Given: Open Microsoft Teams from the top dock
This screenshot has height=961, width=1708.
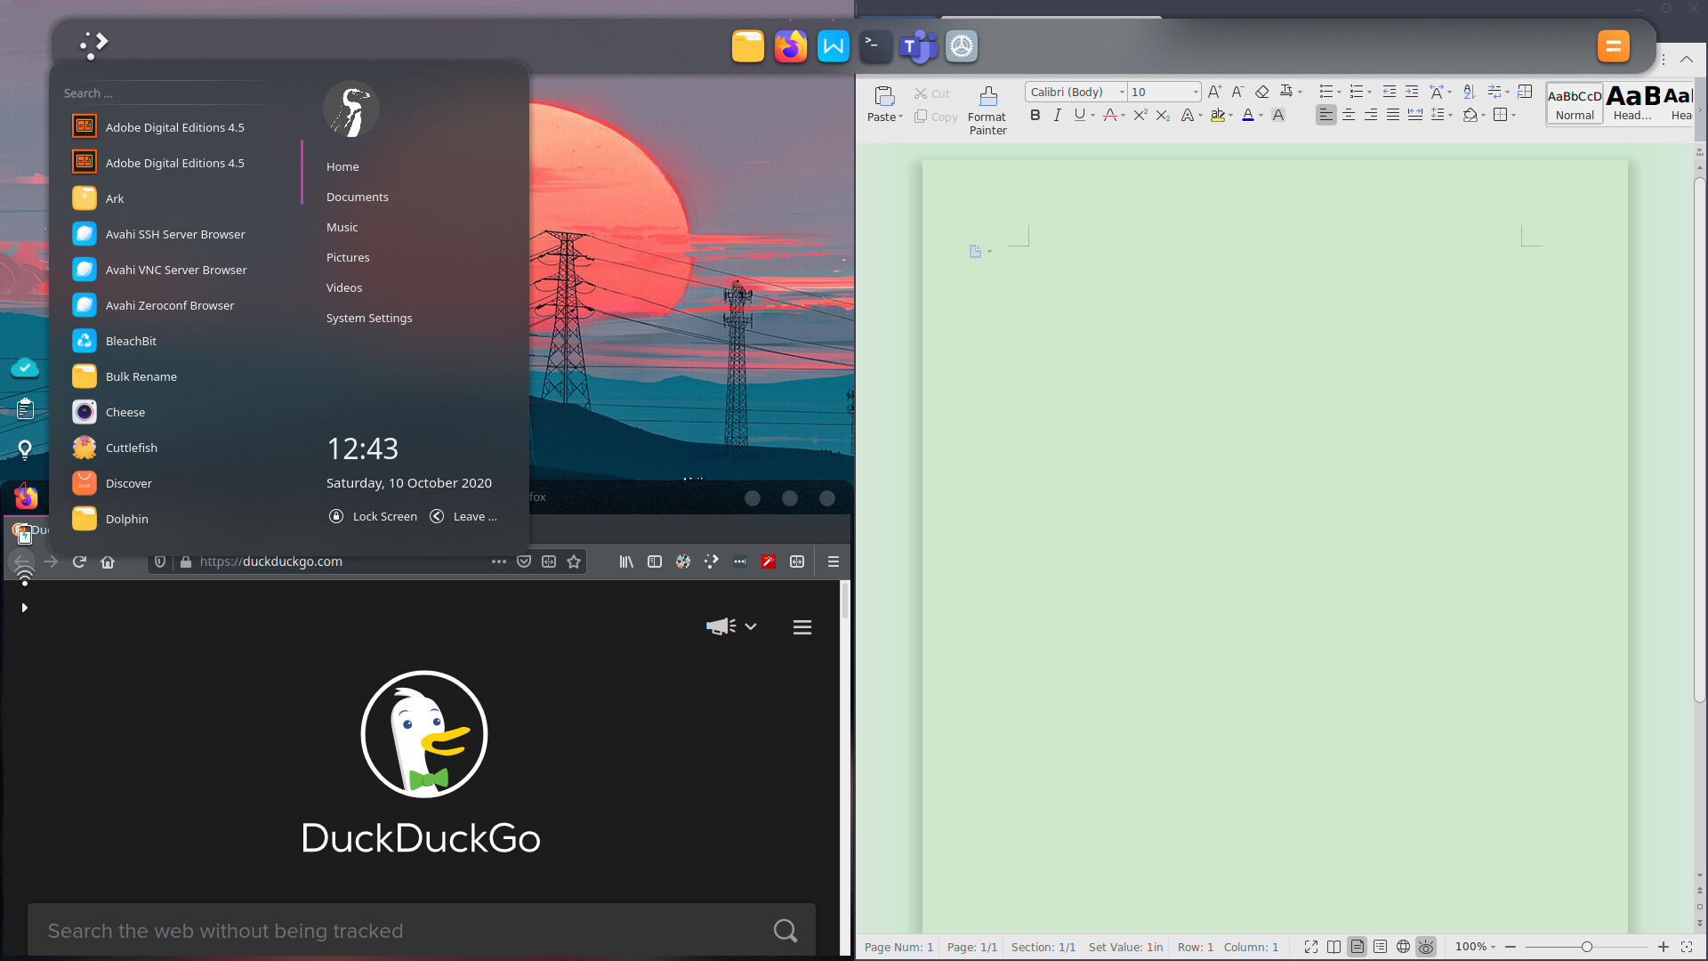Looking at the screenshot, I should 918,46.
